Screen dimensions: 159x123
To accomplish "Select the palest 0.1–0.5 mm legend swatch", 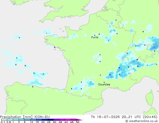I will (4, 120).
